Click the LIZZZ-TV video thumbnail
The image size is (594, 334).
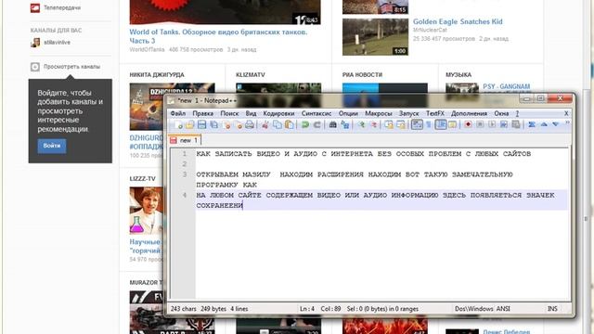point(147,211)
